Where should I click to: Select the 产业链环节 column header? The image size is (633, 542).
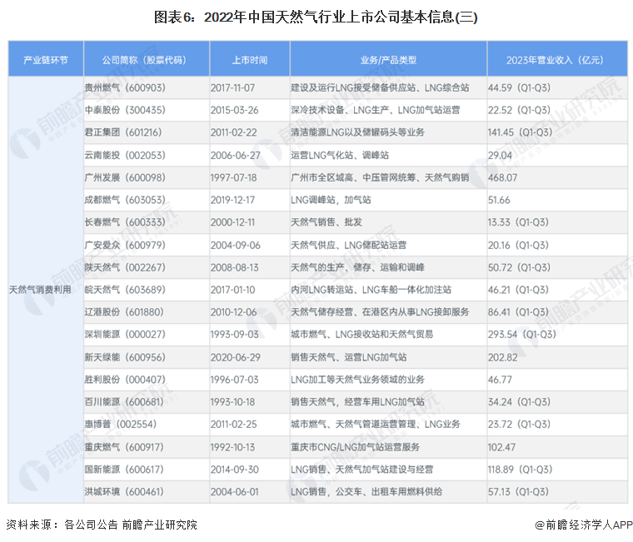[46, 60]
